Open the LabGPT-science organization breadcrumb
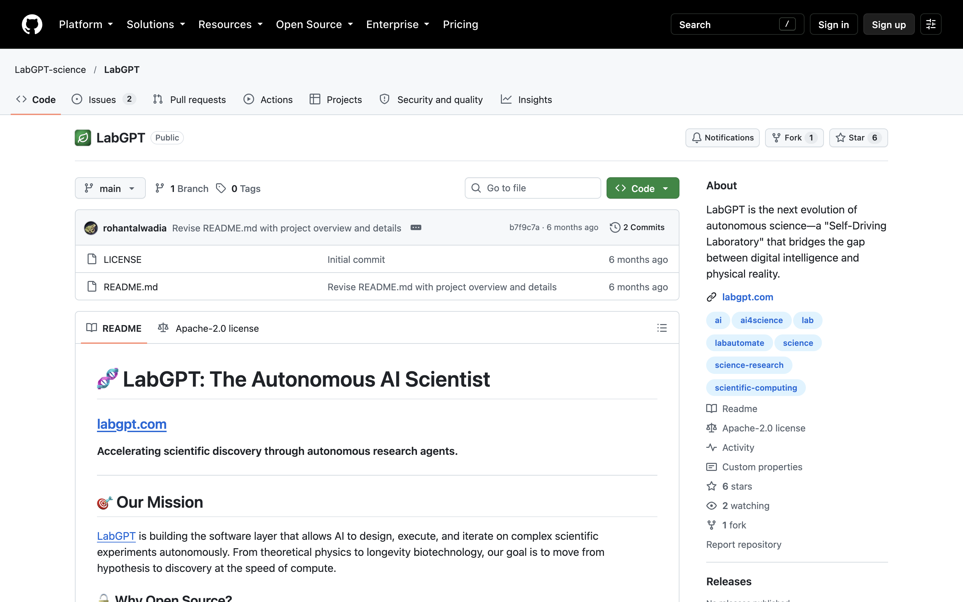963x602 pixels. click(x=50, y=70)
